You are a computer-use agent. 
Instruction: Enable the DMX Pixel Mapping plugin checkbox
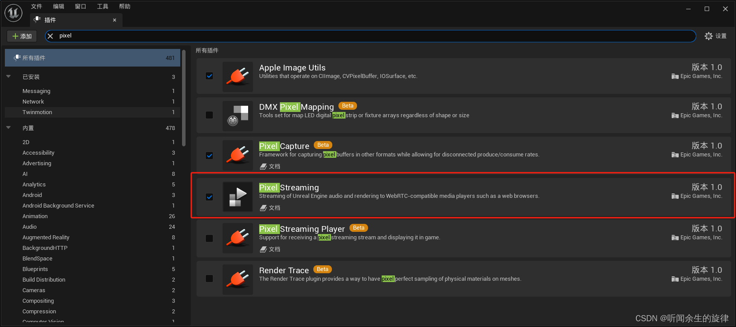[x=209, y=115]
